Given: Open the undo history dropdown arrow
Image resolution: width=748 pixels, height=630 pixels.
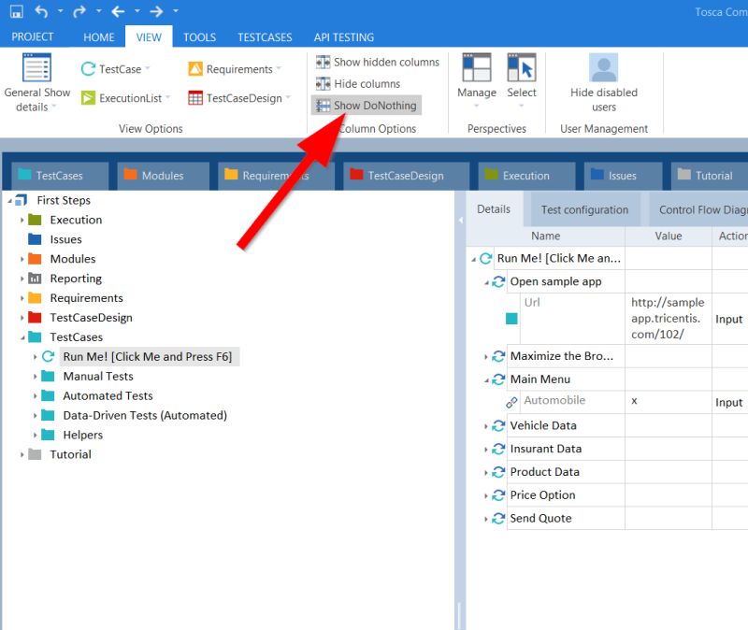Looking at the screenshot, I should pos(60,10).
